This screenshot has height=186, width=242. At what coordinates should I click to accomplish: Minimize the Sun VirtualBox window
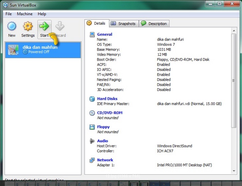click(x=210, y=4)
